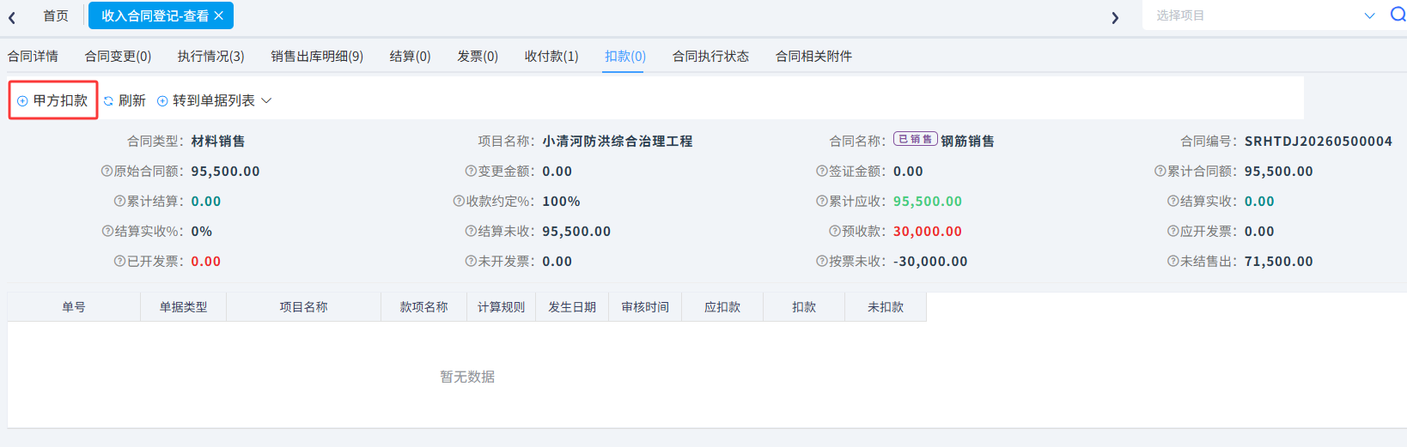Click the 钢筋销售 contract name
This screenshot has width=1407, height=447.
pyautogui.click(x=967, y=141)
